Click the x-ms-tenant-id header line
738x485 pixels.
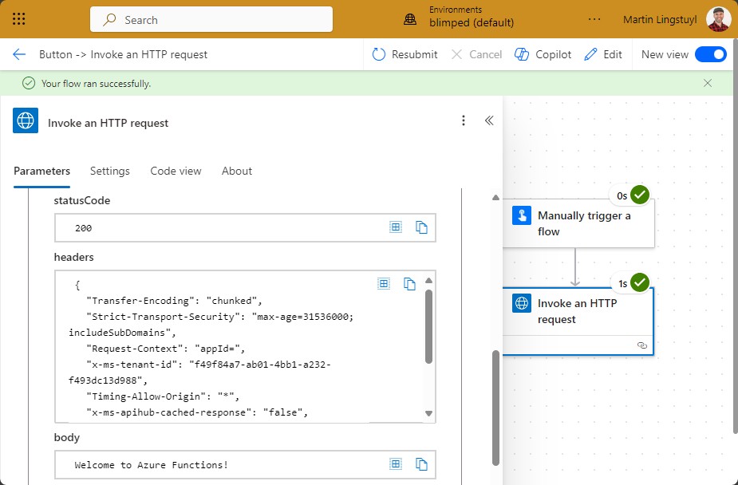pos(200,372)
